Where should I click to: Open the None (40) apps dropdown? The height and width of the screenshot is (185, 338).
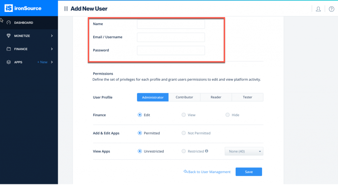(x=244, y=151)
